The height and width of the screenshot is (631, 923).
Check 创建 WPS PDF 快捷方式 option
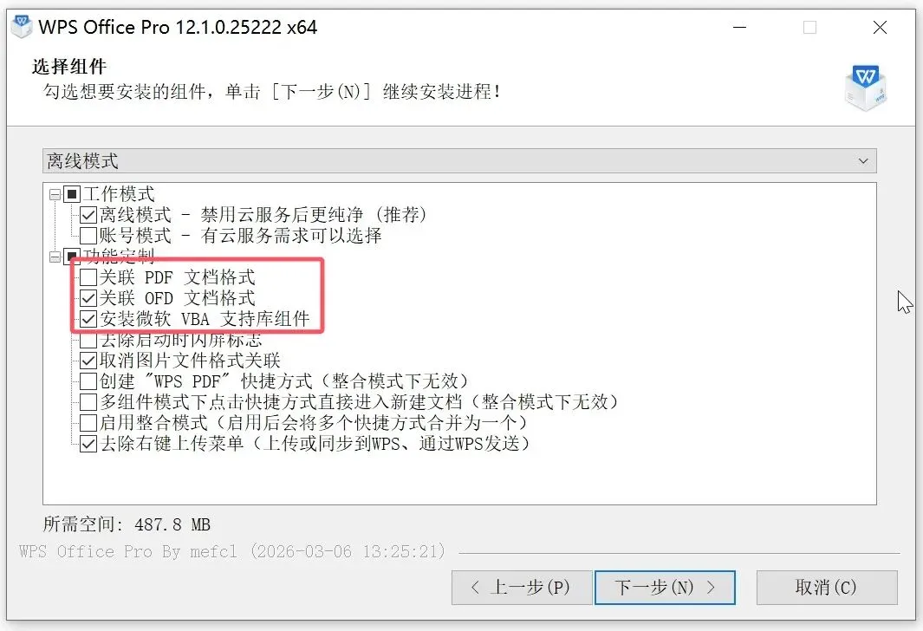pos(88,381)
